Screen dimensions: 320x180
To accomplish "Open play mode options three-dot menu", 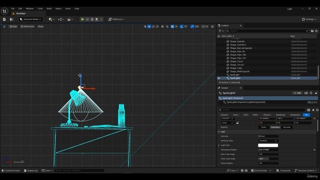I will tap(101, 19).
